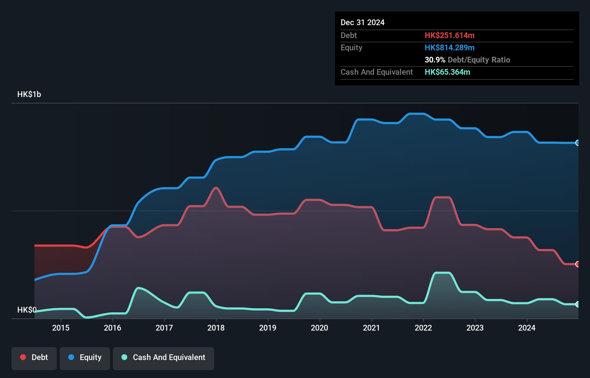The width and height of the screenshot is (590, 378).
Task: Click the 2020 x-axis label
Action: (x=319, y=328)
